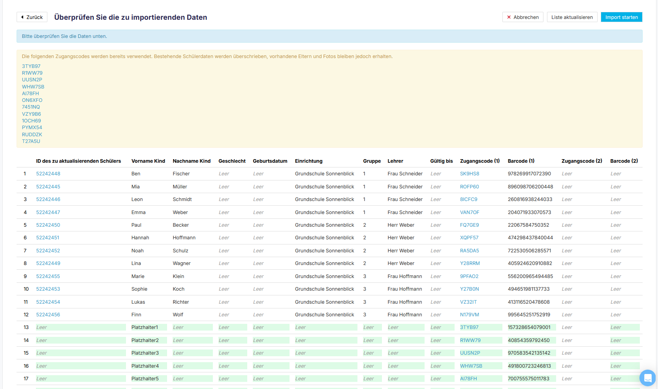The width and height of the screenshot is (658, 389).
Task: Open student ID 52242456 link
Action: coord(48,315)
